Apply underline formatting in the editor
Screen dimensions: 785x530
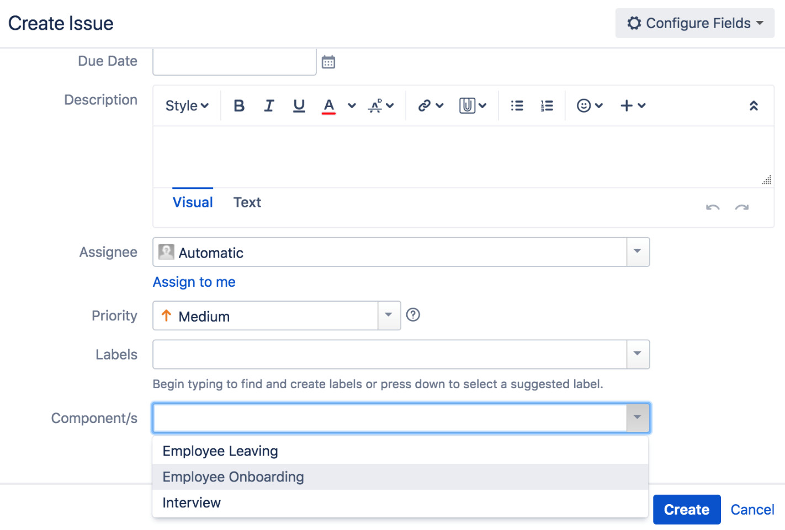tap(299, 105)
